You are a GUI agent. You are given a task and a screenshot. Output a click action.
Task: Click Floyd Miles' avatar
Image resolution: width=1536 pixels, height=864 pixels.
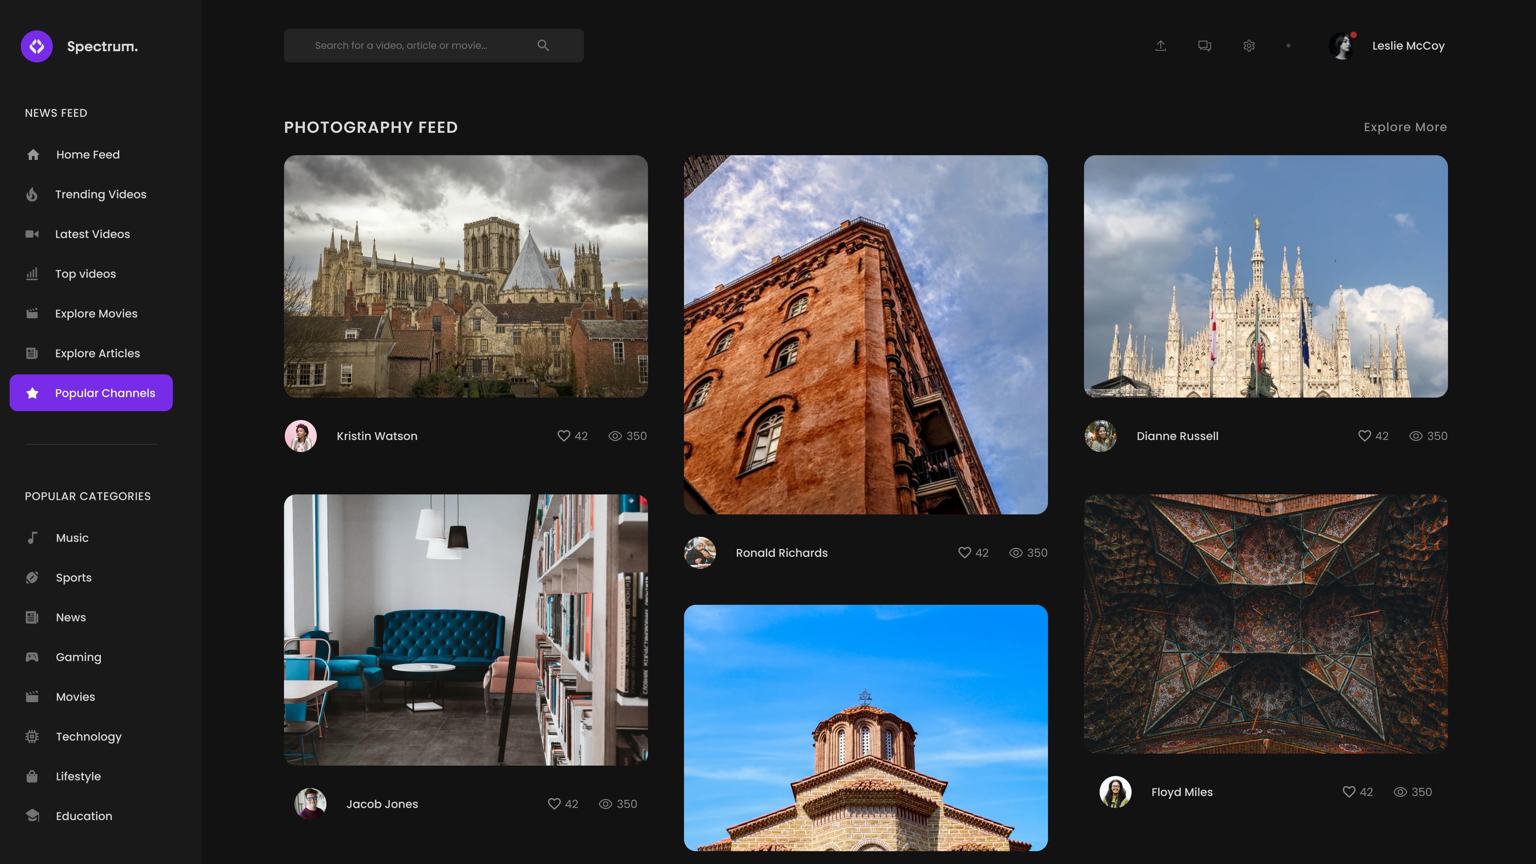(1115, 792)
